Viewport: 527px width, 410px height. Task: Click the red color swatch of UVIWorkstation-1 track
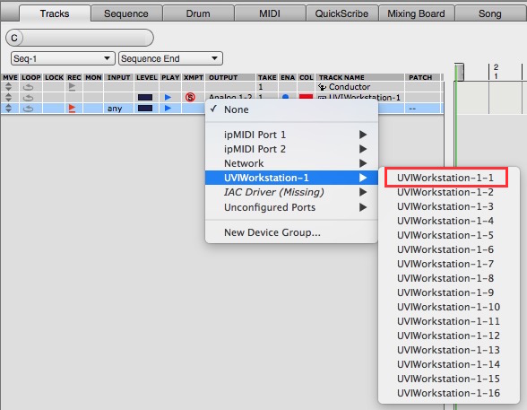tap(306, 97)
